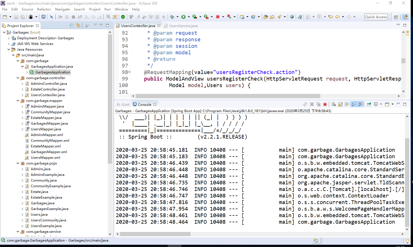Click the Console horizontal scrollbar thumb
This screenshot has width=413, height=247.
click(155, 234)
